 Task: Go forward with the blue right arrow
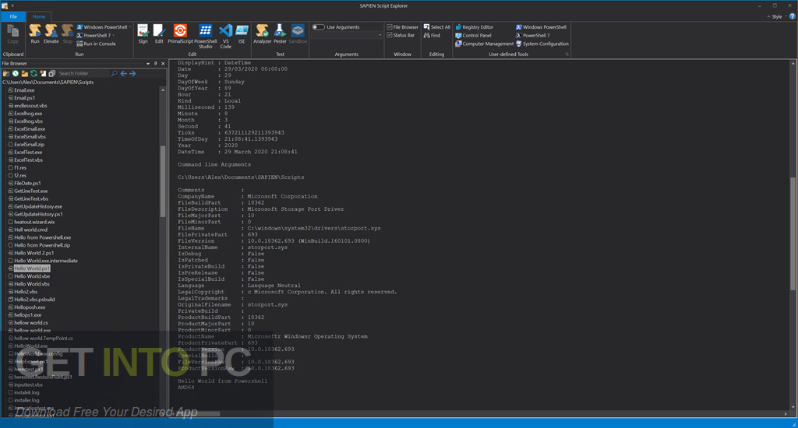pos(132,74)
